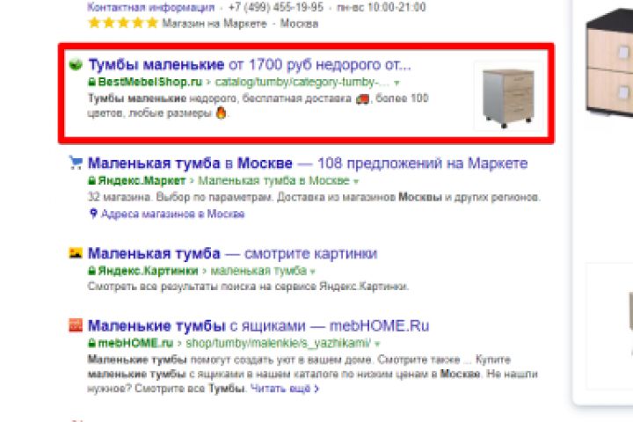The width and height of the screenshot is (633, 422).
Task: Expand dropdown arrow after BestMebelShop catalog URL
Action: tap(397, 83)
